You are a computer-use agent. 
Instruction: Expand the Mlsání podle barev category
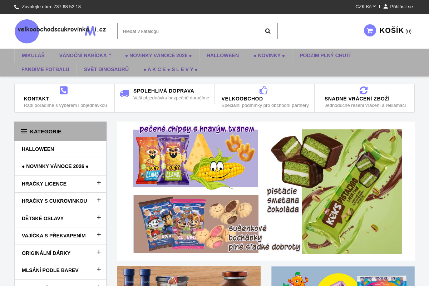click(x=99, y=269)
